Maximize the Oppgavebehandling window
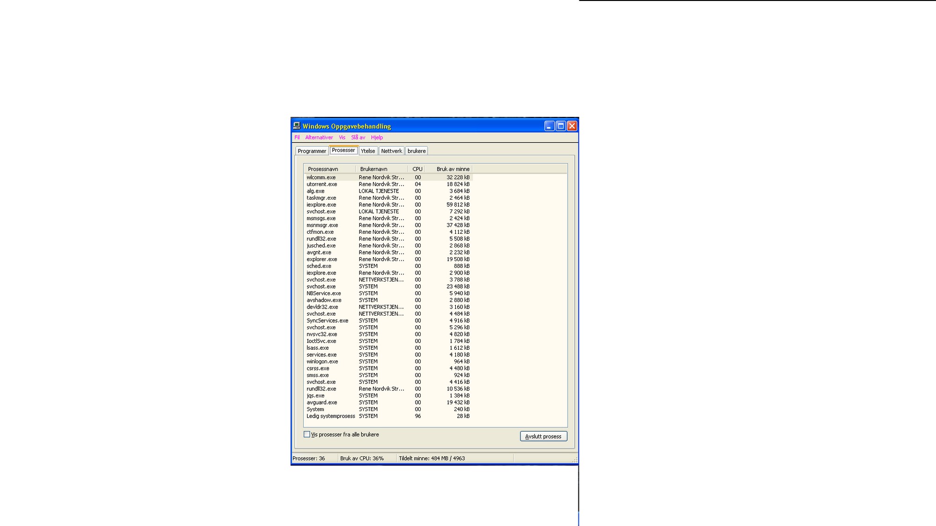This screenshot has height=526, width=936. 561,126
